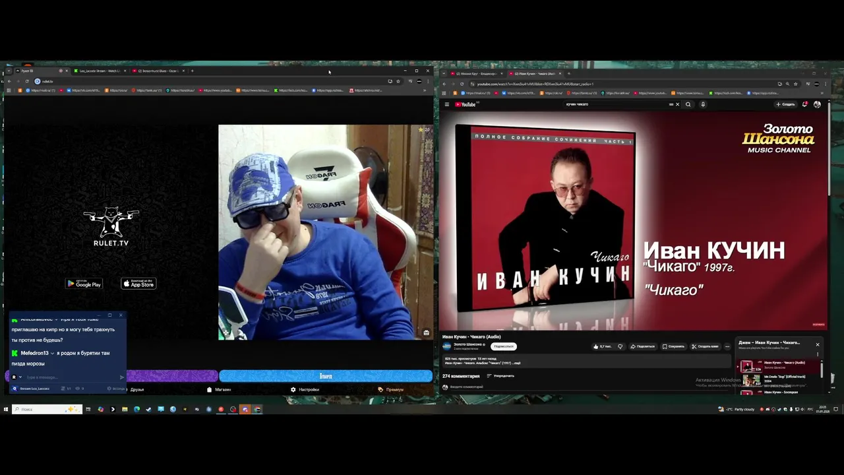The image size is (844, 475).
Task: Save video with Сохранить button
Action: 673,346
